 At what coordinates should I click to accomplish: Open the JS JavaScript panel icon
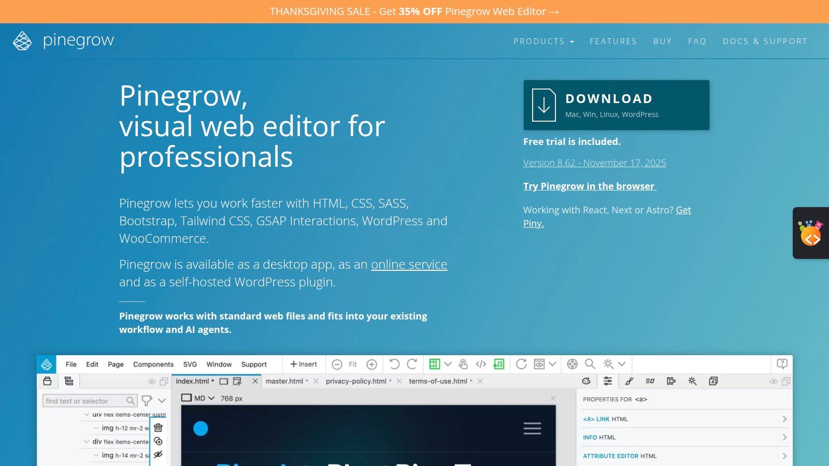click(x=499, y=364)
